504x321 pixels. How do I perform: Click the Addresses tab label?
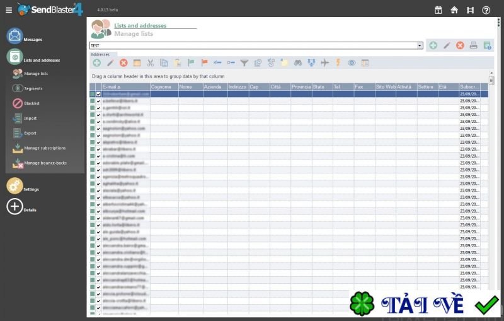(100, 55)
